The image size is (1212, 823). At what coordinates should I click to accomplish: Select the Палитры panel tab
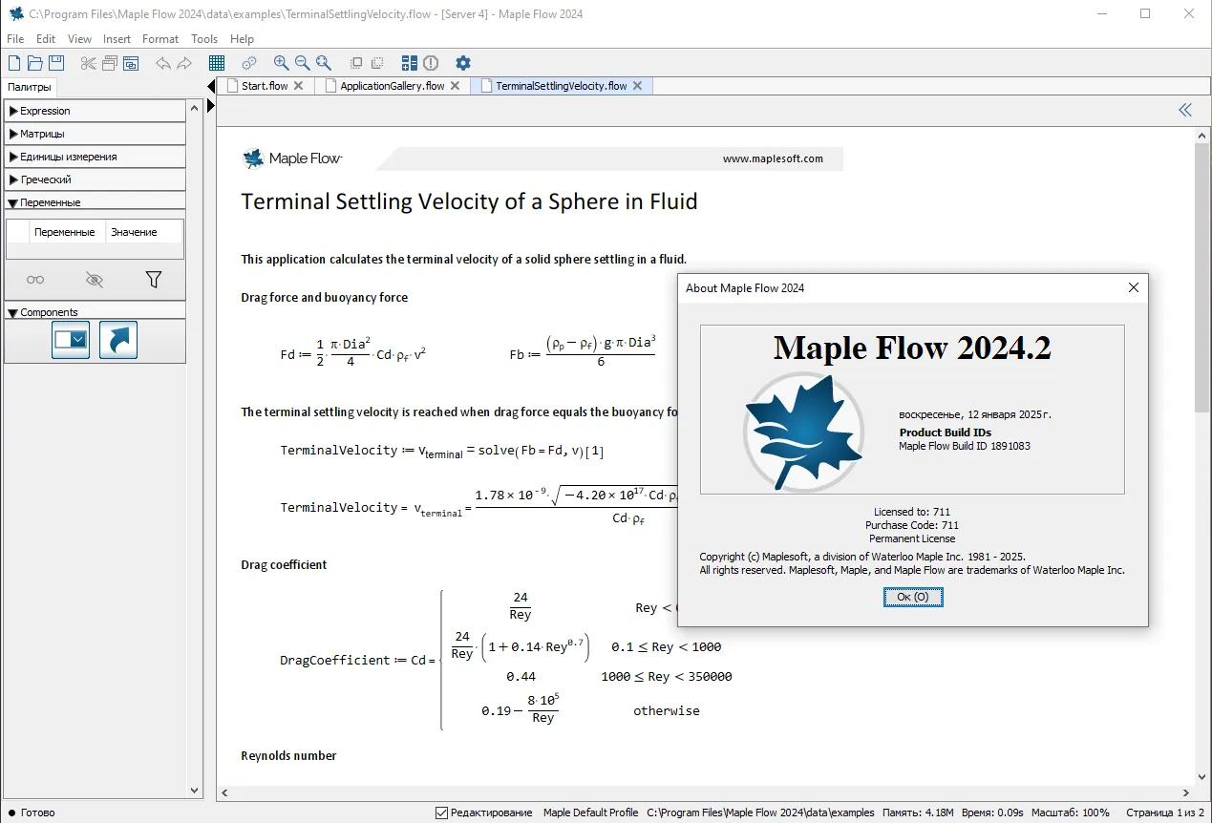pyautogui.click(x=30, y=88)
